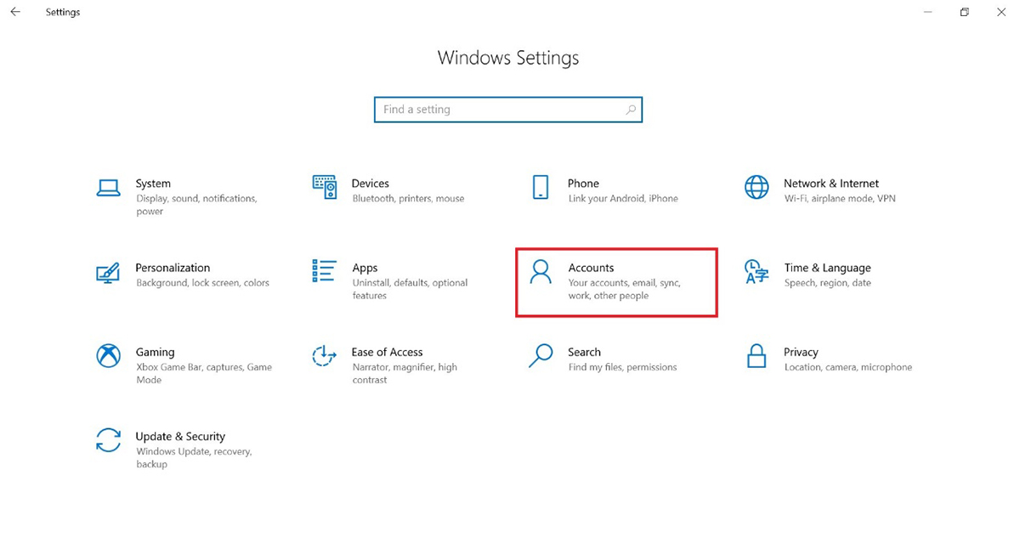The width and height of the screenshot is (1020, 538).
Task: Open the Phone icon
Action: click(x=540, y=188)
